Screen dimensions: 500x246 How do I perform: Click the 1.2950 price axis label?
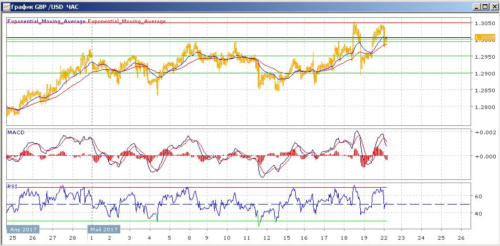click(x=485, y=57)
